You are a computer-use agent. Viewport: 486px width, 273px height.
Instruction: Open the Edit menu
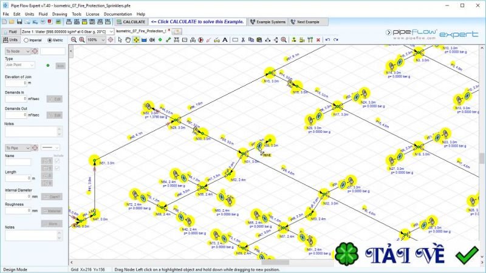17,14
